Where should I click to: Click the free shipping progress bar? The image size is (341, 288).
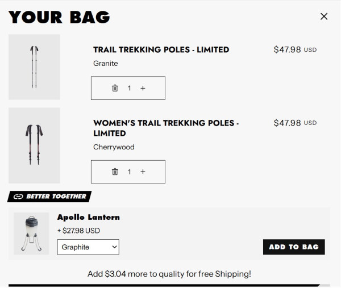click(x=169, y=285)
